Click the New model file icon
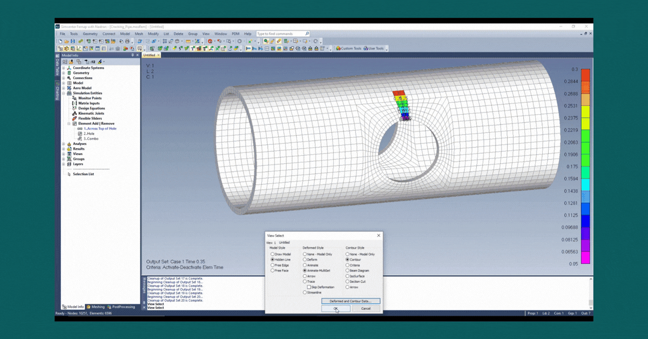This screenshot has width=648, height=339. coord(59,41)
